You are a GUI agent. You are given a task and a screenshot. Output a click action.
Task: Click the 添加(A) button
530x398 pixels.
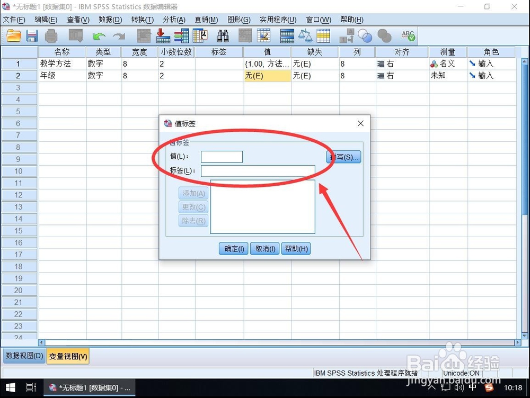click(x=193, y=193)
